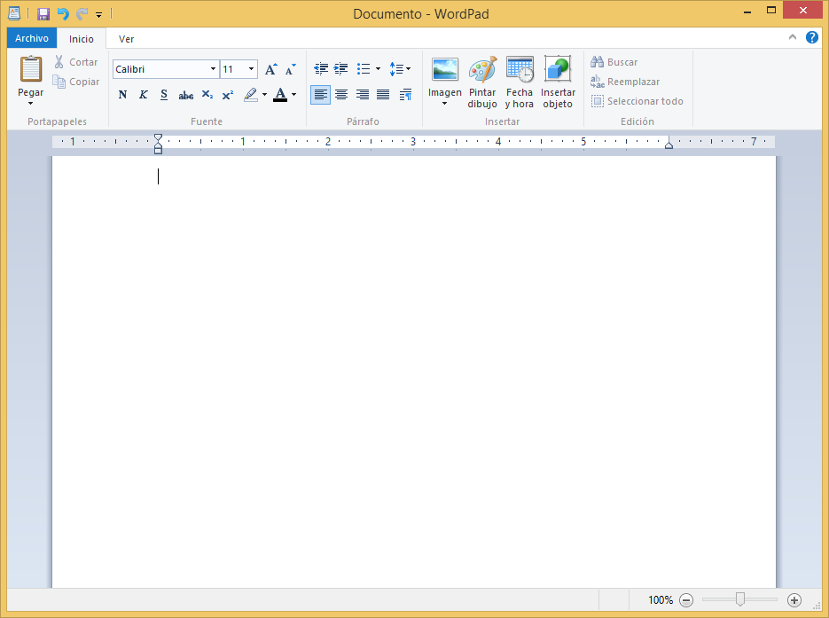Click inside the blank document page
Image resolution: width=829 pixels, height=618 pixels.
[413, 372]
